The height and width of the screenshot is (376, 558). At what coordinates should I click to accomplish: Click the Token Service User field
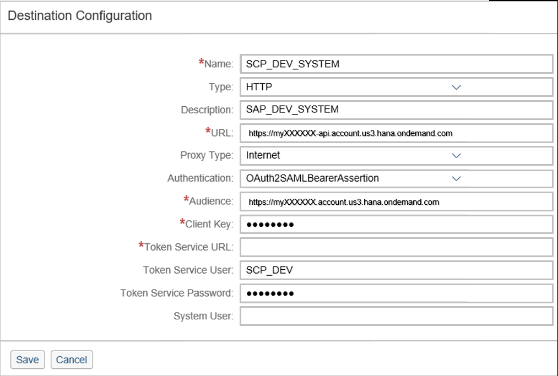(397, 270)
